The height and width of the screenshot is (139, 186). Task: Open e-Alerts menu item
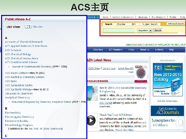pos(159,50)
